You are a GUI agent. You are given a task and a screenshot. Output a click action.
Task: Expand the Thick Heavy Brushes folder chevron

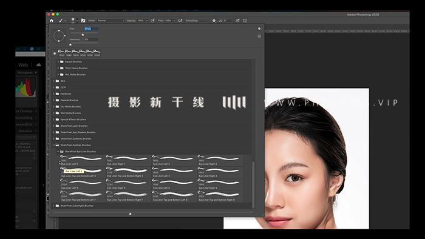click(58, 68)
